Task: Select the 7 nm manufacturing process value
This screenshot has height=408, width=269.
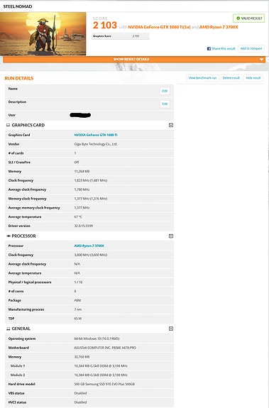Action: [x=78, y=309]
